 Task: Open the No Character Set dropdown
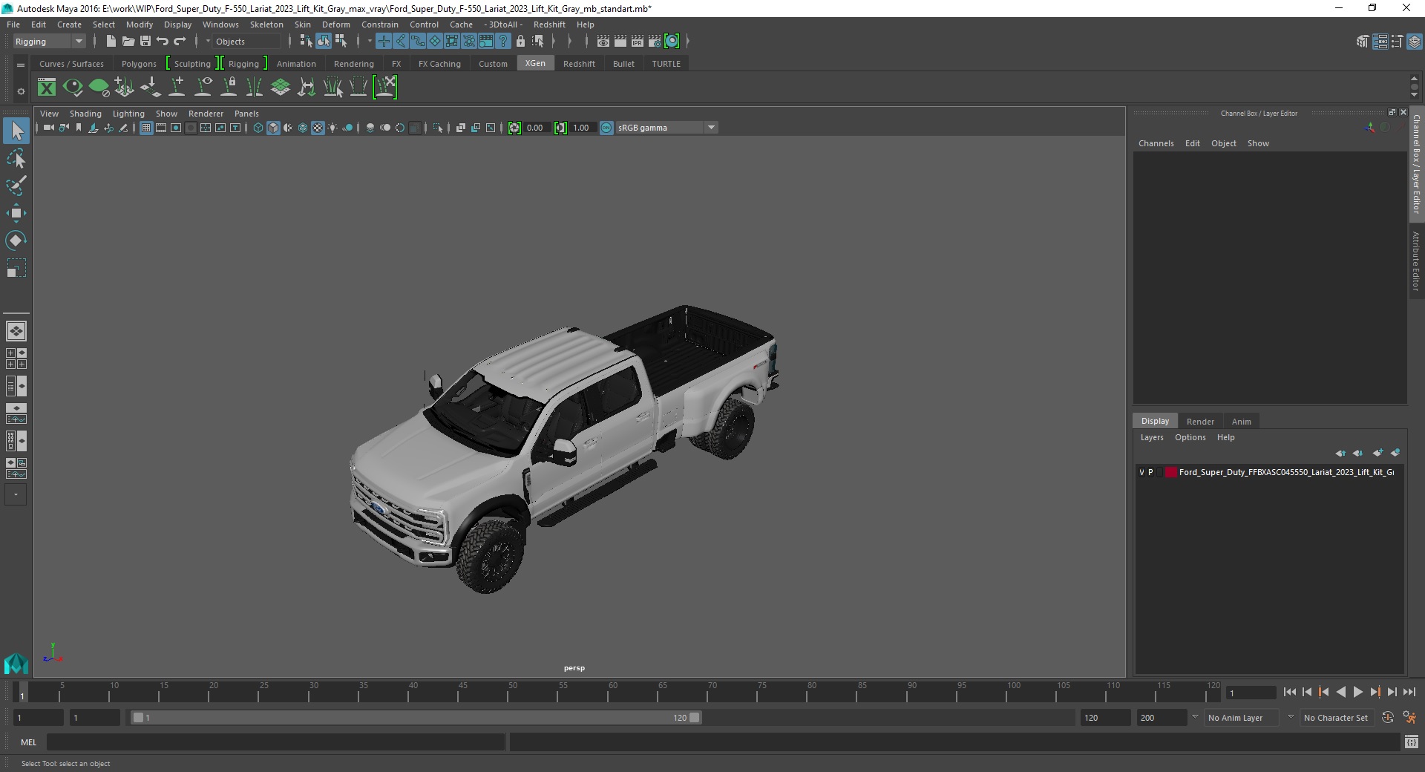click(x=1336, y=718)
